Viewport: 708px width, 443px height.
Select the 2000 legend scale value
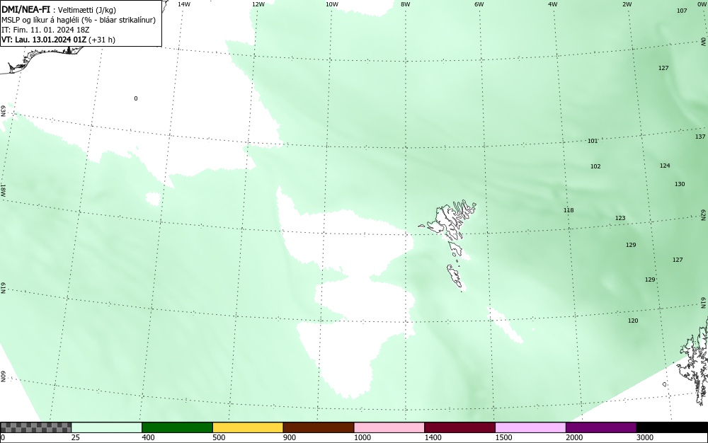(x=574, y=437)
